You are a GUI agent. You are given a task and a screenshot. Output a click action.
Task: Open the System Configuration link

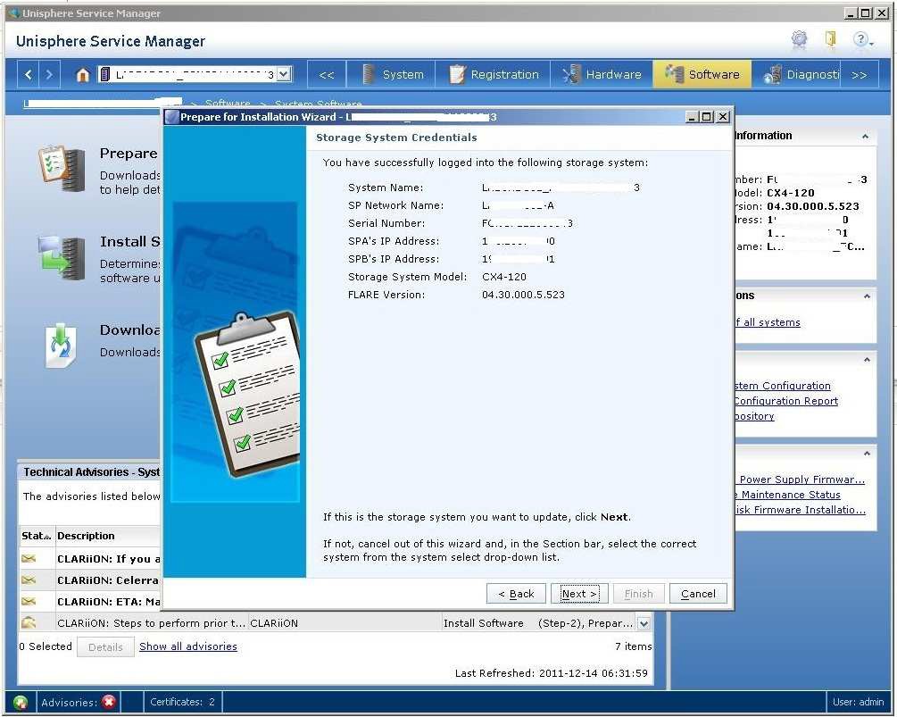(x=783, y=386)
